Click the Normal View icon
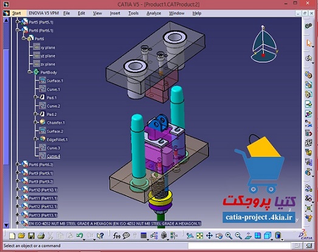Viewport: 318px width, 252px height. click(x=248, y=236)
